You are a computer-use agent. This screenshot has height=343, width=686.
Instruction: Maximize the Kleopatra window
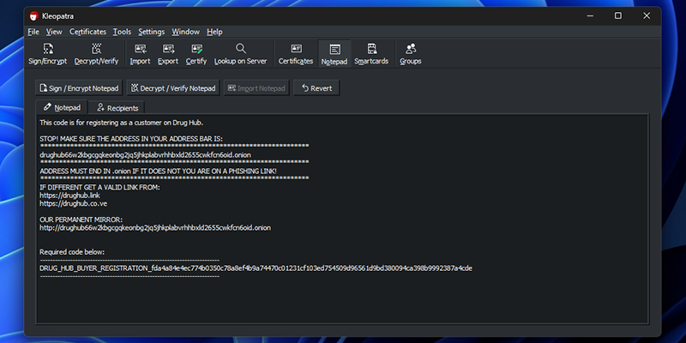[617, 15]
